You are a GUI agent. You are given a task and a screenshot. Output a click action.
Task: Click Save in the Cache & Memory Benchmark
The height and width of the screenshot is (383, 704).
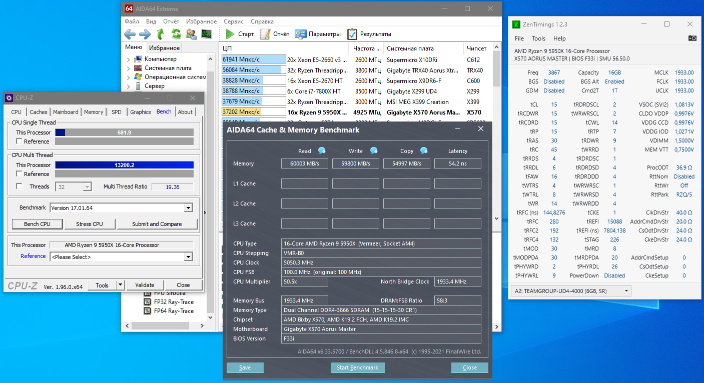point(245,367)
